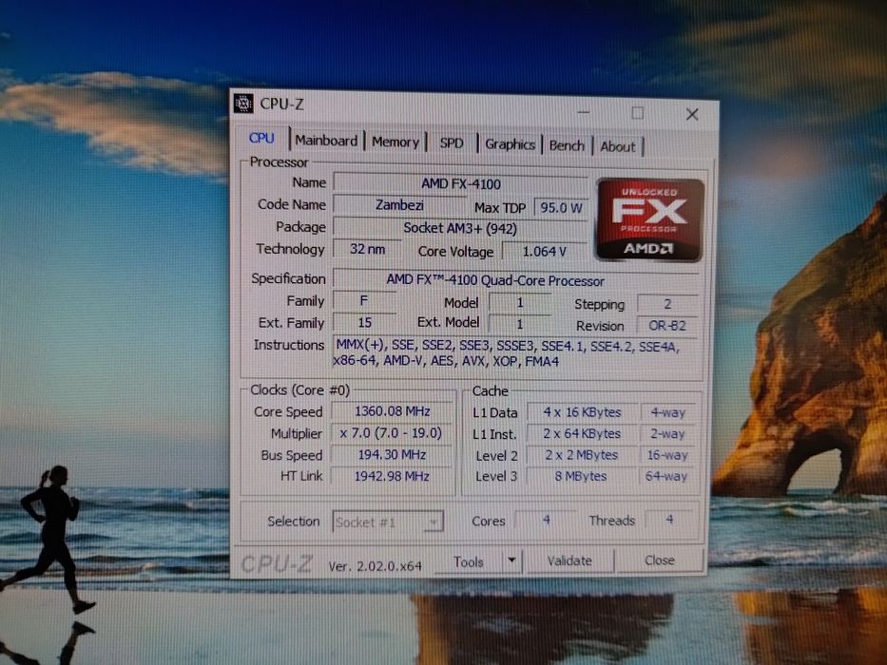Click the Threads count field
The width and height of the screenshot is (887, 665).
[x=670, y=519]
